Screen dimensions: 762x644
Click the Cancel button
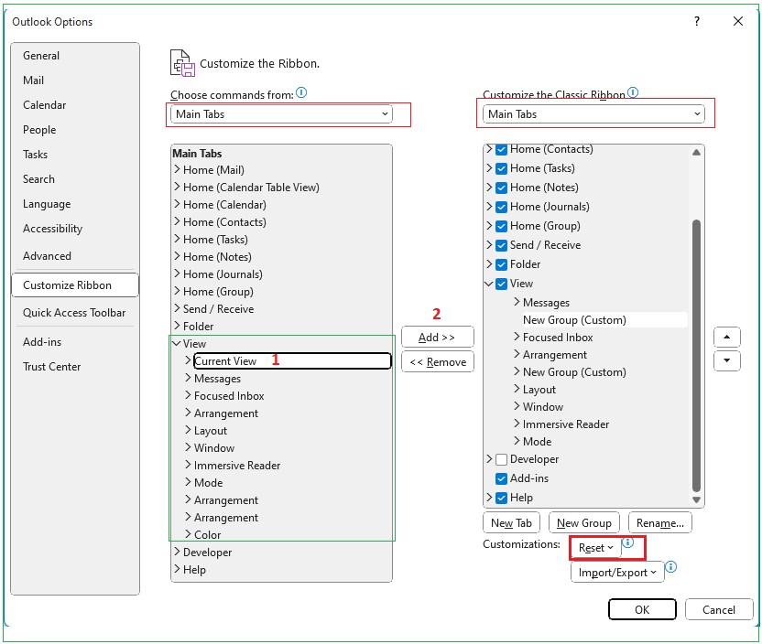pos(719,609)
